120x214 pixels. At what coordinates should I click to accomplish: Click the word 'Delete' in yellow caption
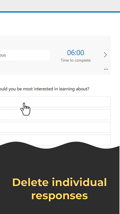coord(30,182)
